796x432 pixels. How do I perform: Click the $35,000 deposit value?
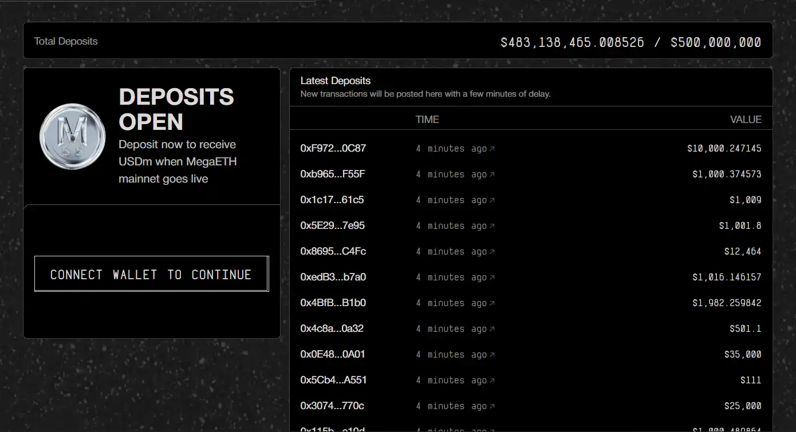click(743, 354)
